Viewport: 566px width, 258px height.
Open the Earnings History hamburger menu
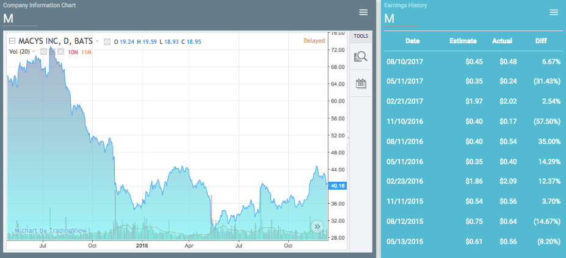[x=554, y=12]
